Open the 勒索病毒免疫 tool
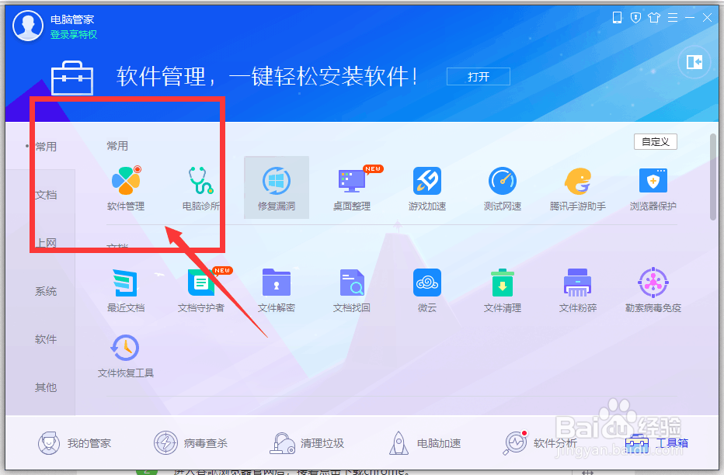The height and width of the screenshot is (475, 724). click(653, 290)
